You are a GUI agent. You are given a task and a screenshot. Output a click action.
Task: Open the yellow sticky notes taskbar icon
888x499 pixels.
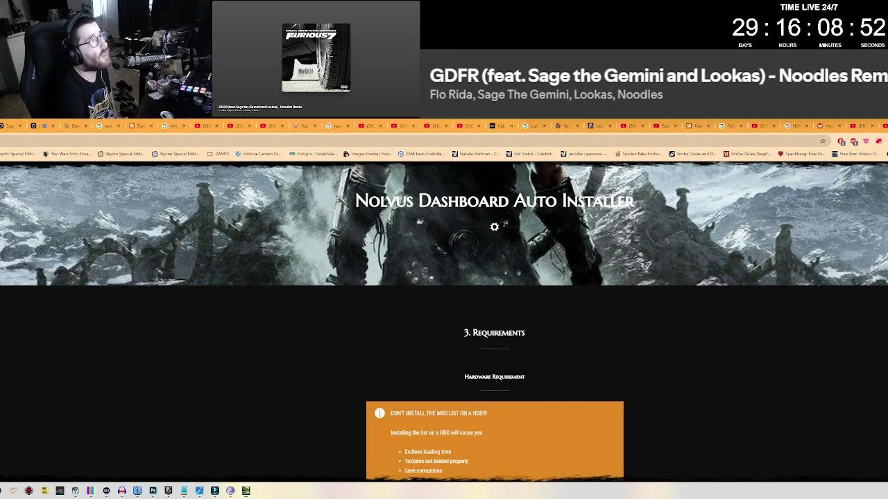click(x=44, y=491)
